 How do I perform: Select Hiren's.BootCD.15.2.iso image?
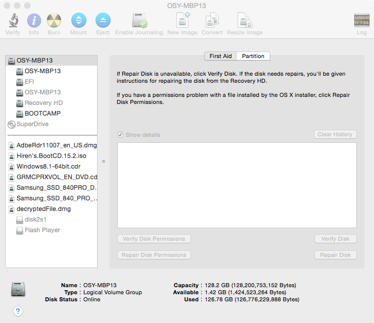pos(51,156)
